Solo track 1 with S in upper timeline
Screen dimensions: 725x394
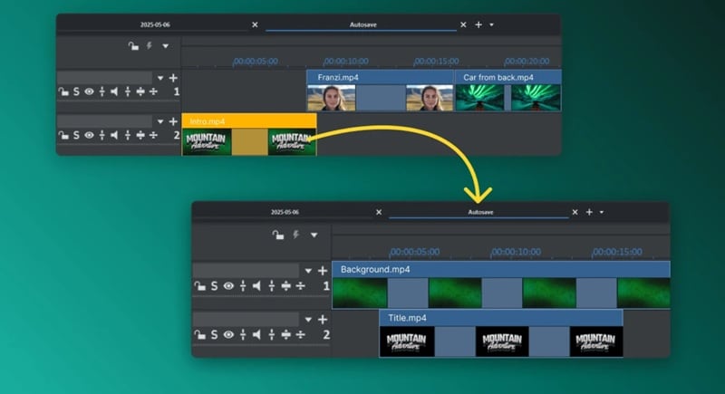(76, 91)
